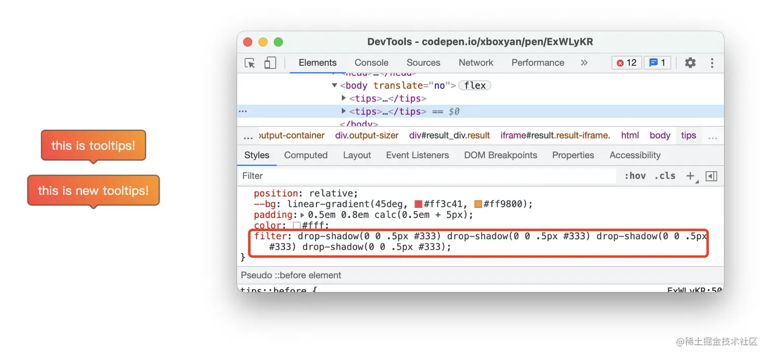Screen dimensions: 768x357
Task: Expand the selected tips element arrow
Action: click(x=344, y=111)
